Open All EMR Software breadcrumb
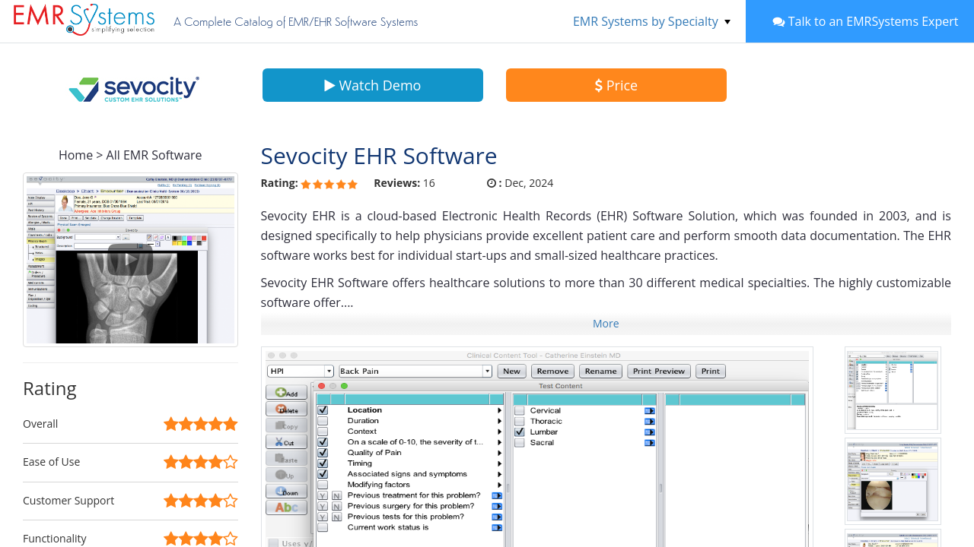The image size is (974, 547). 154,155
